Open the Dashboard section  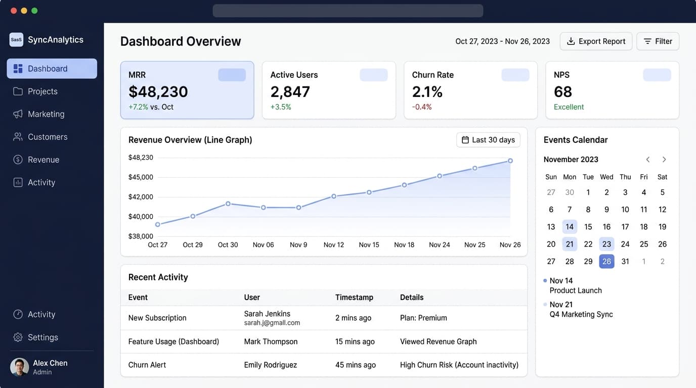(52, 69)
